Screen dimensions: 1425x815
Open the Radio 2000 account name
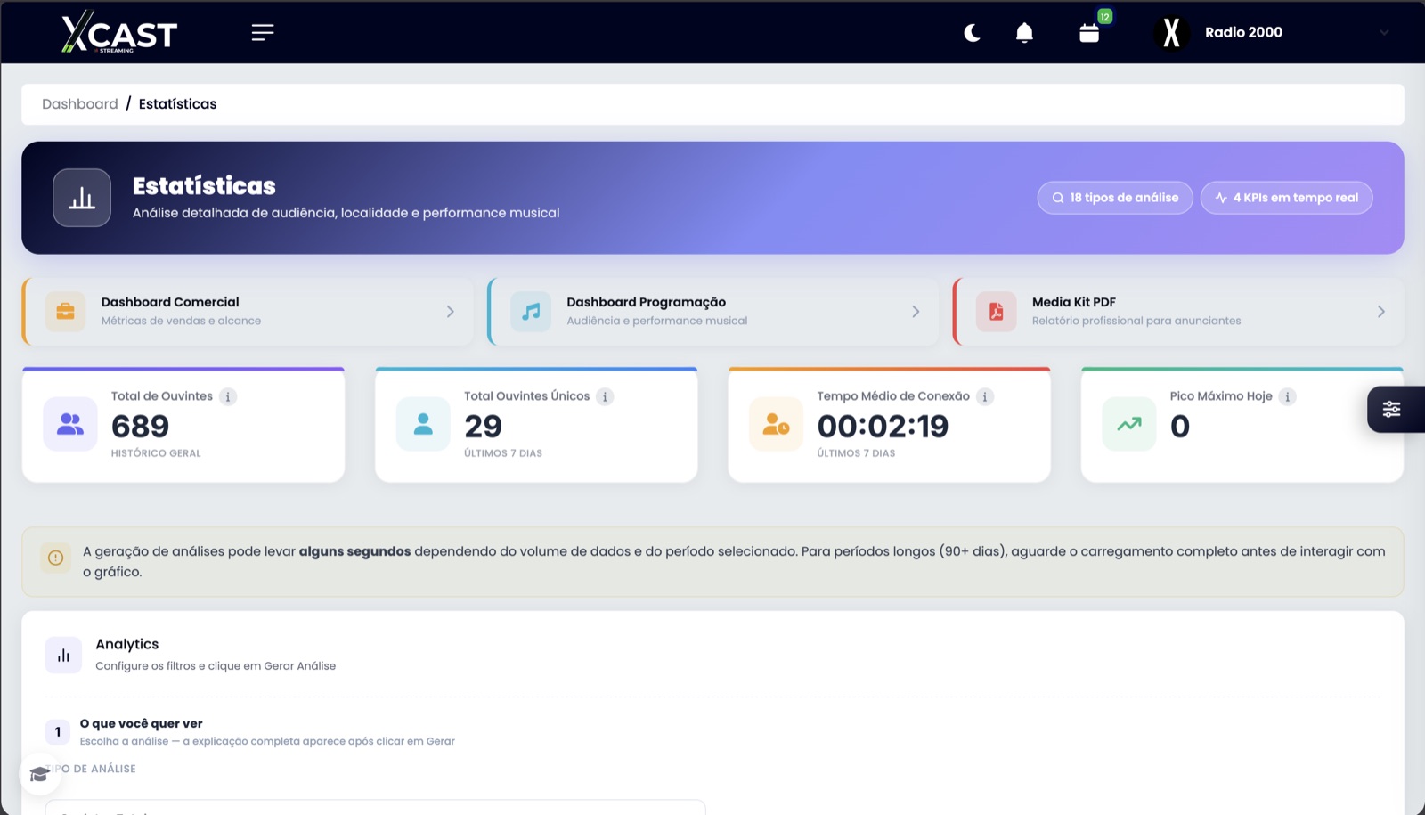(x=1243, y=32)
